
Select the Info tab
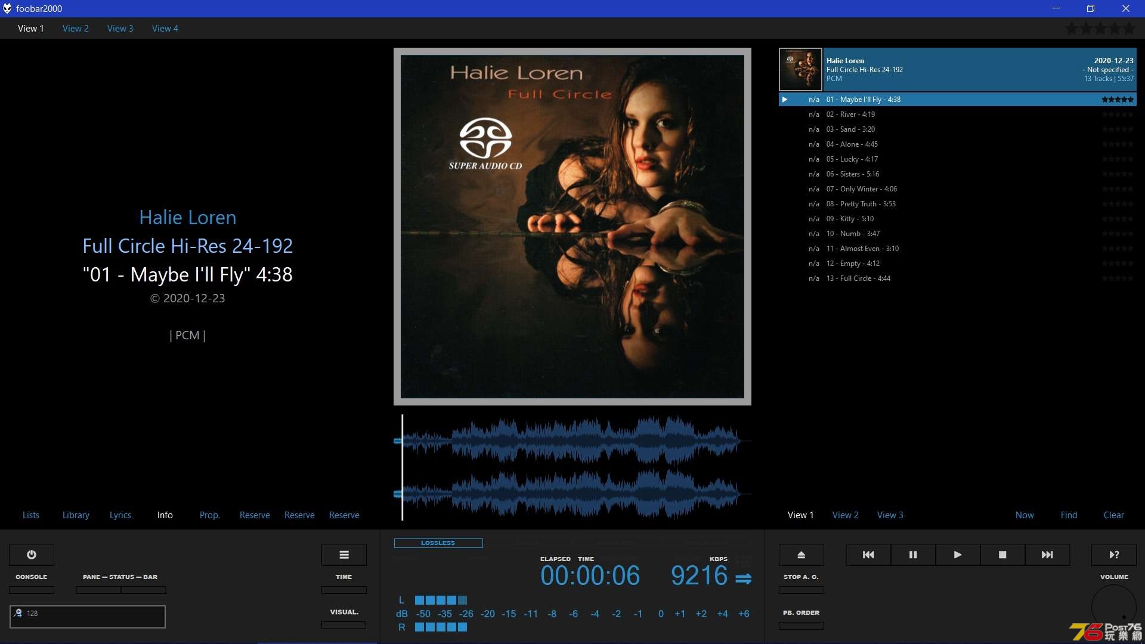(x=165, y=515)
